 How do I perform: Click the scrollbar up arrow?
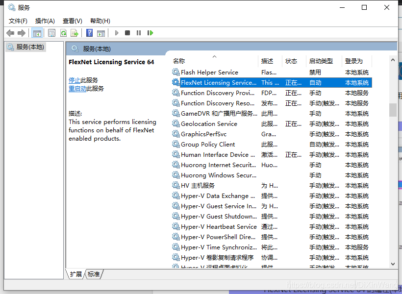(393, 60)
